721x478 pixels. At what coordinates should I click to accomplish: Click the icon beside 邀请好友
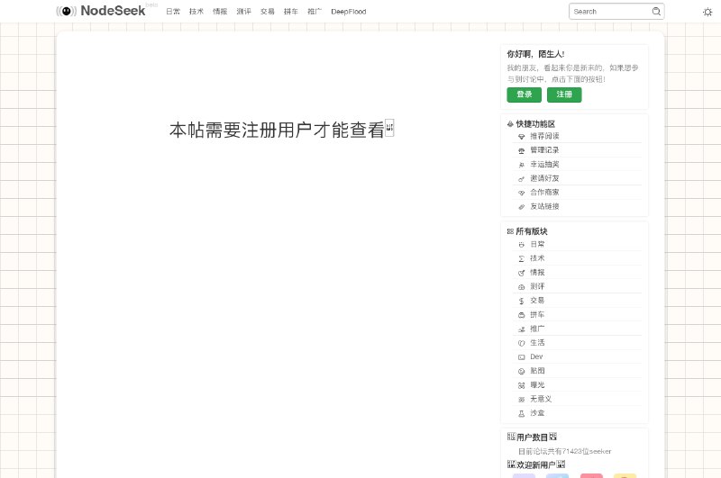(x=522, y=178)
